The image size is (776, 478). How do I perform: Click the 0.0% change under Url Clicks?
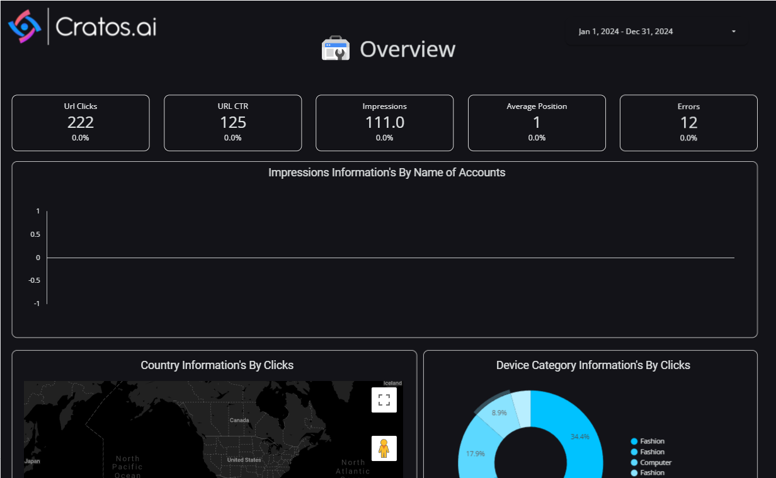81,138
